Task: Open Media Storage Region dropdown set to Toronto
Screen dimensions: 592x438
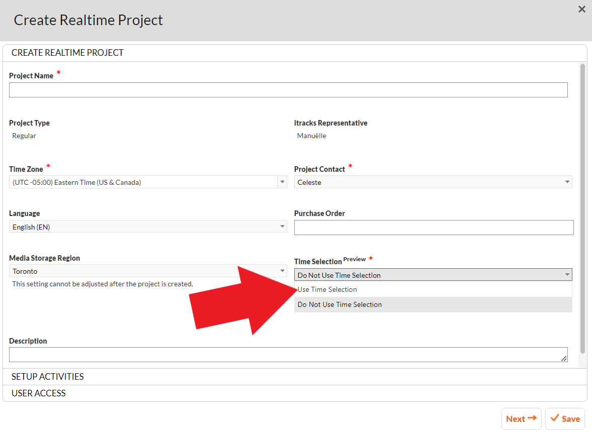Action: (148, 271)
